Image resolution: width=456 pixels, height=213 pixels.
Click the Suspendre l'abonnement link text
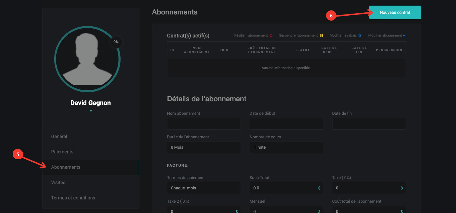click(x=298, y=35)
